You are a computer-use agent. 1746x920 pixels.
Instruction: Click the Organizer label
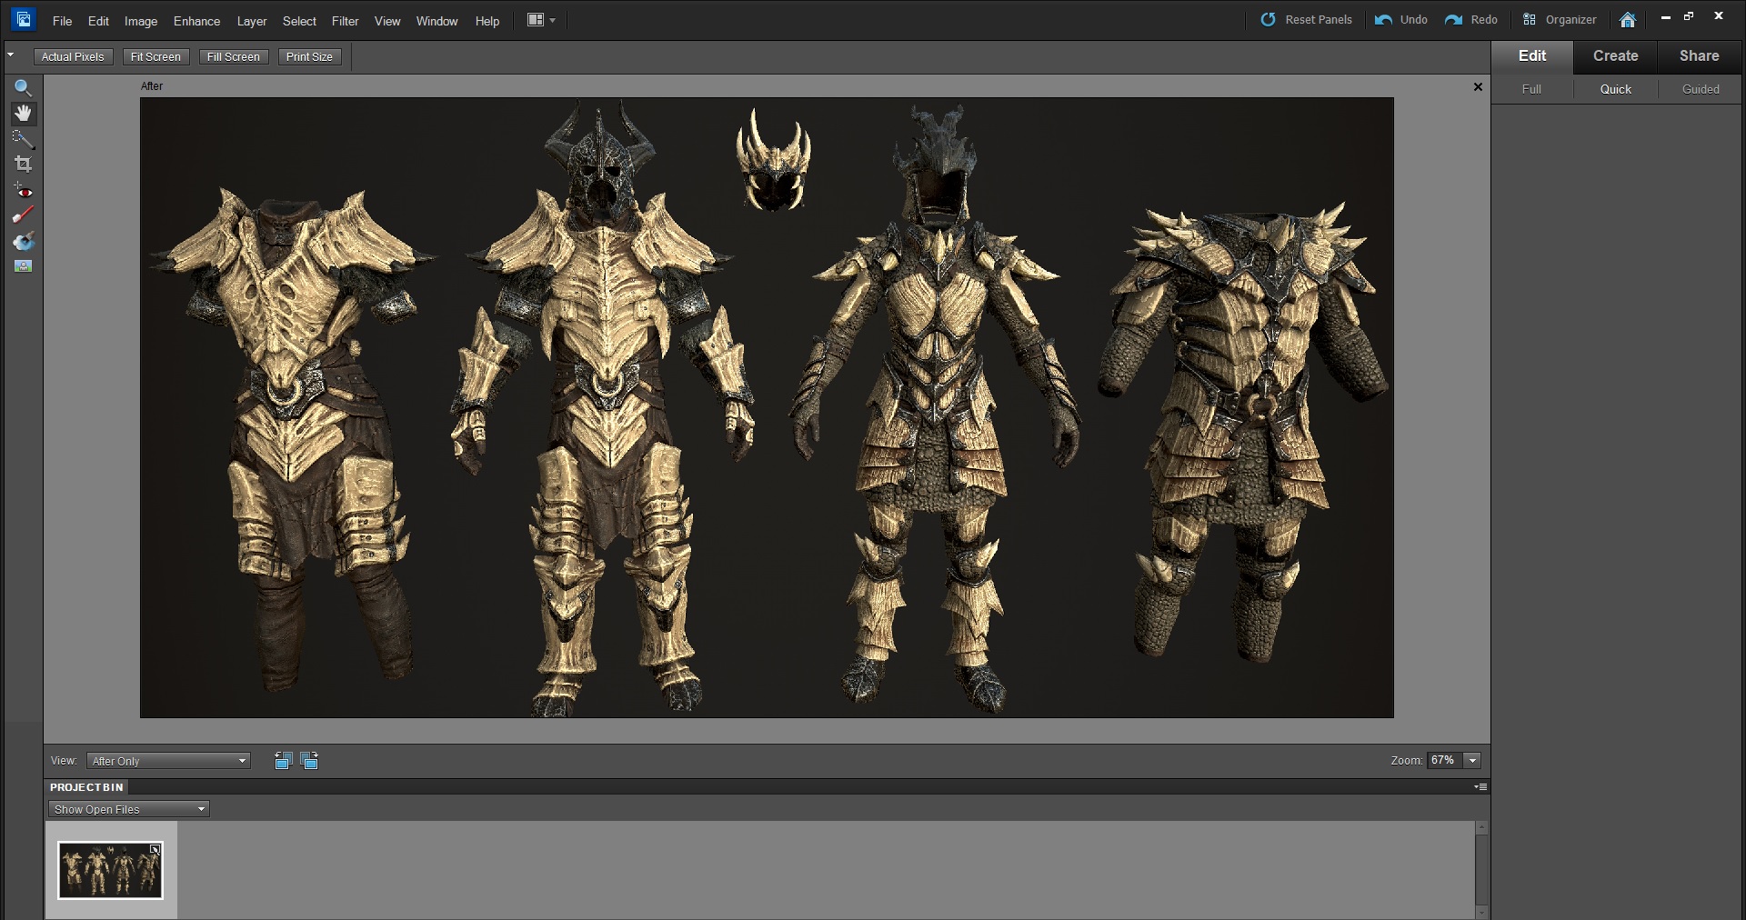(1570, 19)
